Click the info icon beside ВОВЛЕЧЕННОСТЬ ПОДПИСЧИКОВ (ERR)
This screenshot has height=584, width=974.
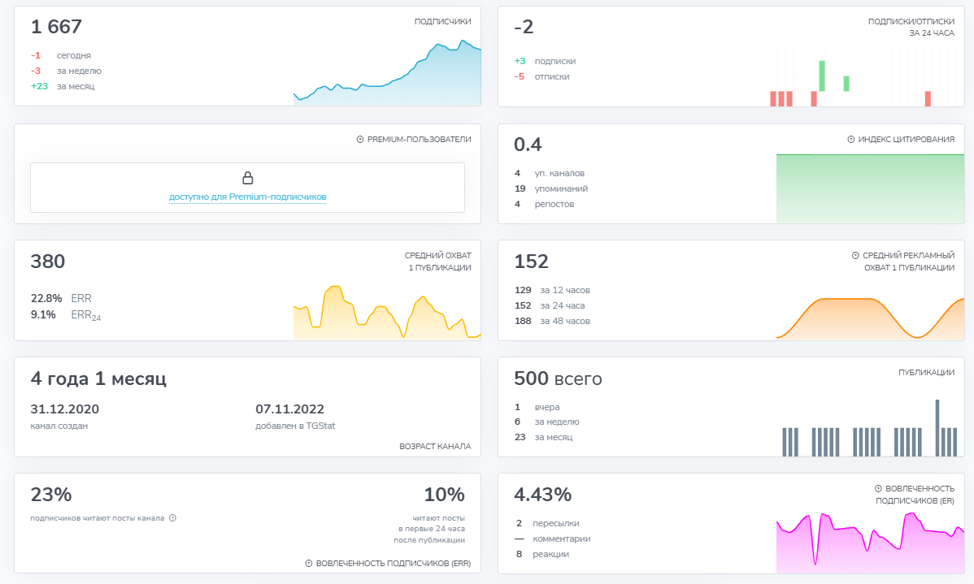pos(309,564)
